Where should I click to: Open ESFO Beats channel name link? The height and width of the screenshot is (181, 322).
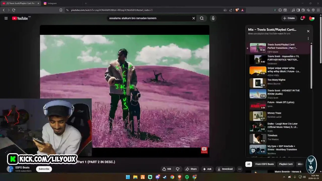(x=22, y=167)
